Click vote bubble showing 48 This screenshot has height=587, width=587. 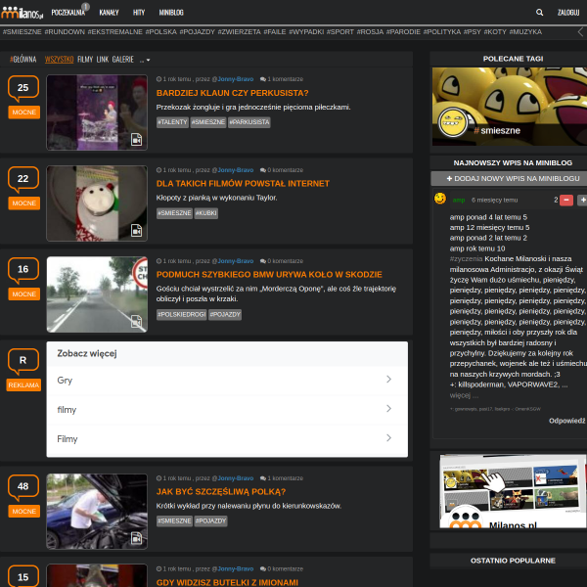coord(23,486)
